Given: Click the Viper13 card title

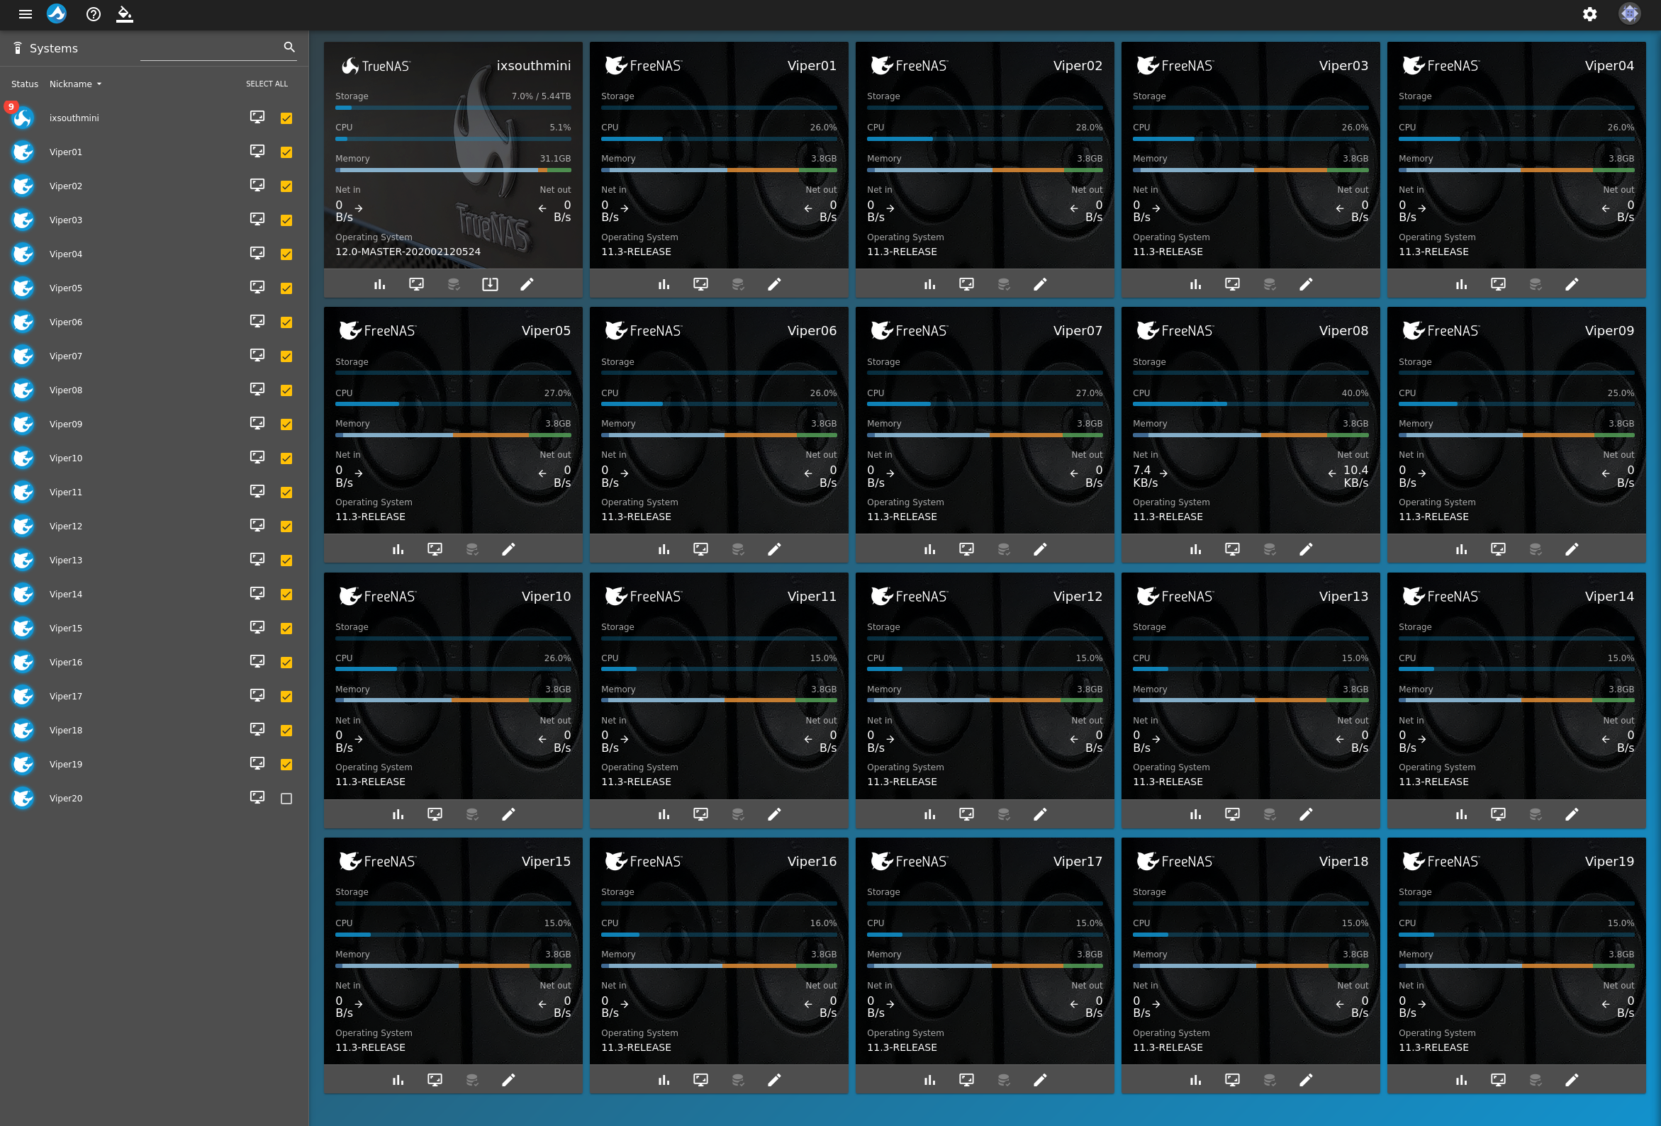Looking at the screenshot, I should (x=1343, y=597).
